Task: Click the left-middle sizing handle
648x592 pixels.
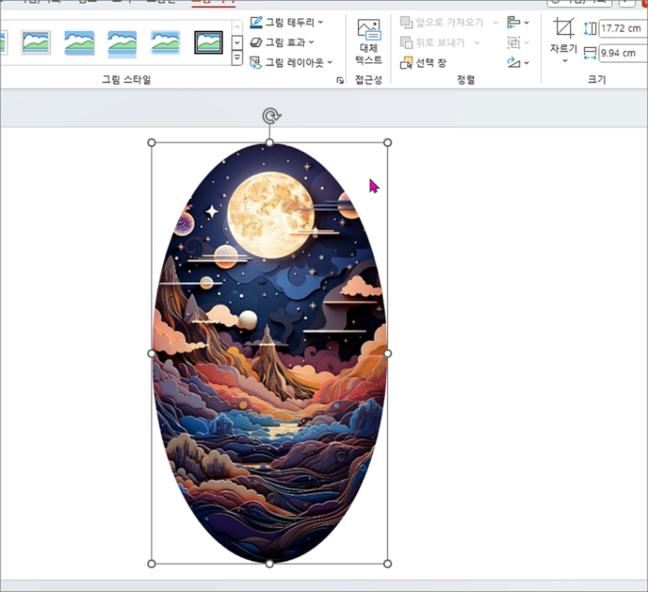Action: coord(151,353)
